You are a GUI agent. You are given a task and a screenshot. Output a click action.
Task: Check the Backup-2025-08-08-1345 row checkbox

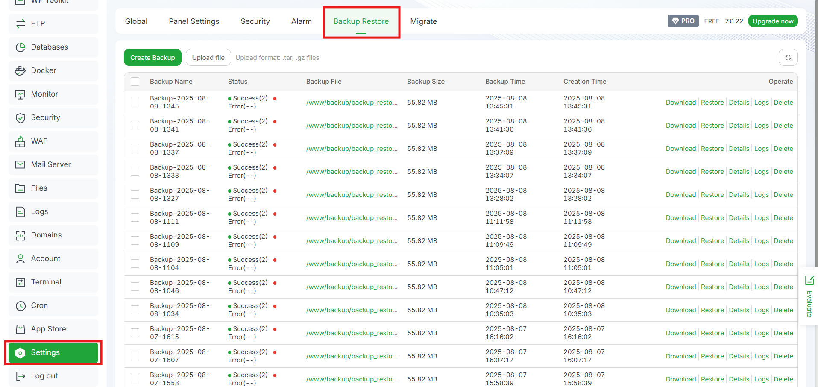135,102
